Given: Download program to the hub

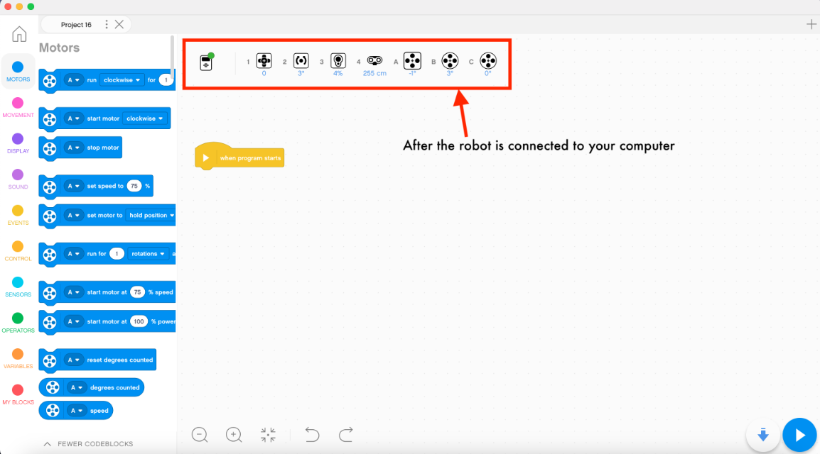Looking at the screenshot, I should 763,435.
